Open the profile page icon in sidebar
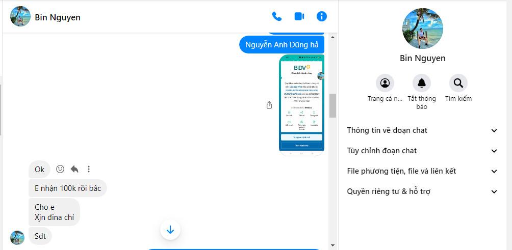 tap(385, 83)
